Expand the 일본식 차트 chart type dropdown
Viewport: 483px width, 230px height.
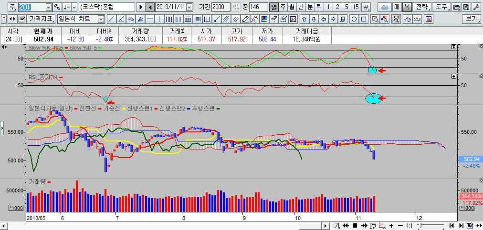[x=101, y=19]
